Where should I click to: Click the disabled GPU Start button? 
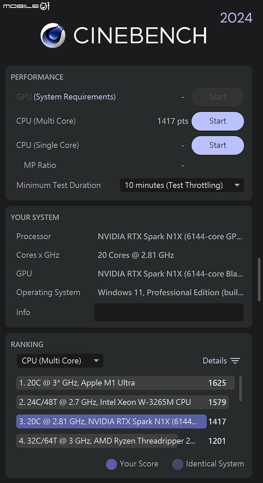pyautogui.click(x=218, y=97)
